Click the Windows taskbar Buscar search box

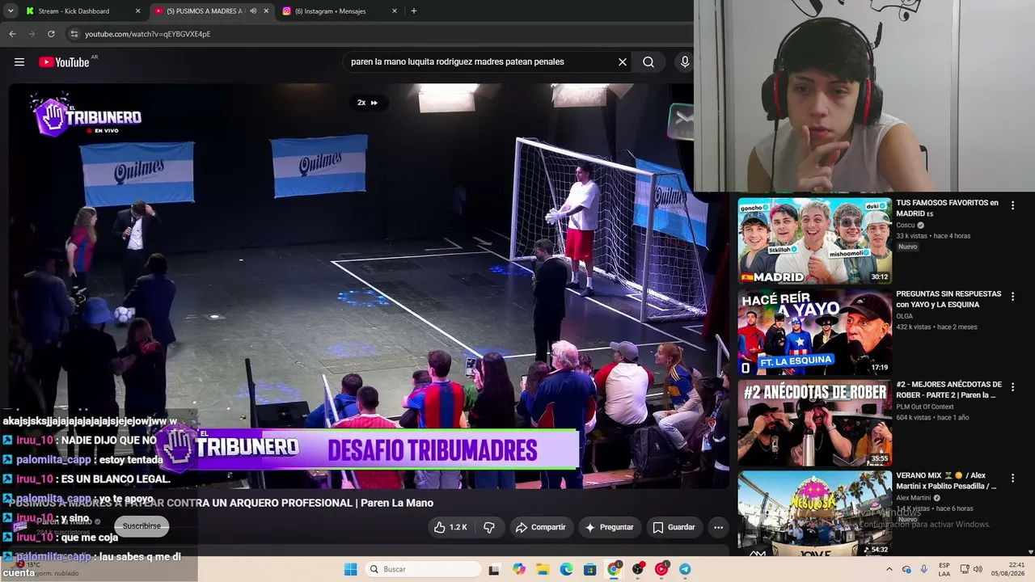click(x=421, y=569)
